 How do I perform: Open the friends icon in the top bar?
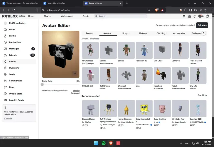(x=189, y=16)
